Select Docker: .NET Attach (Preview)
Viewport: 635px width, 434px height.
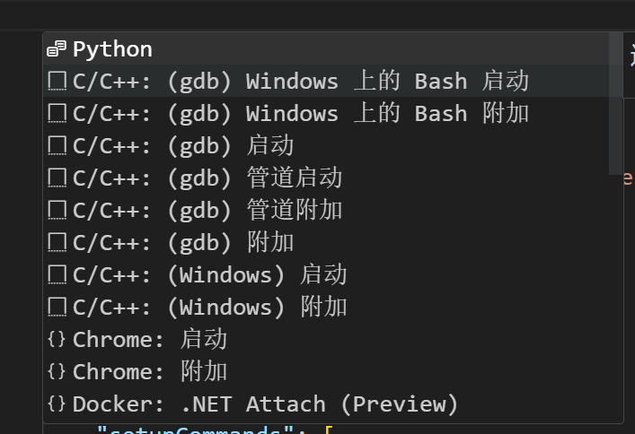pyautogui.click(x=326, y=404)
